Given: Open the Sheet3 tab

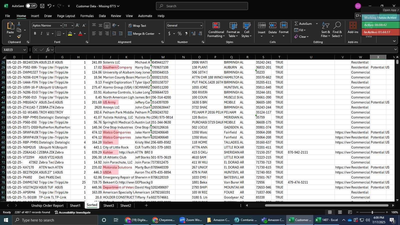Looking at the screenshot, I should coord(109,205).
